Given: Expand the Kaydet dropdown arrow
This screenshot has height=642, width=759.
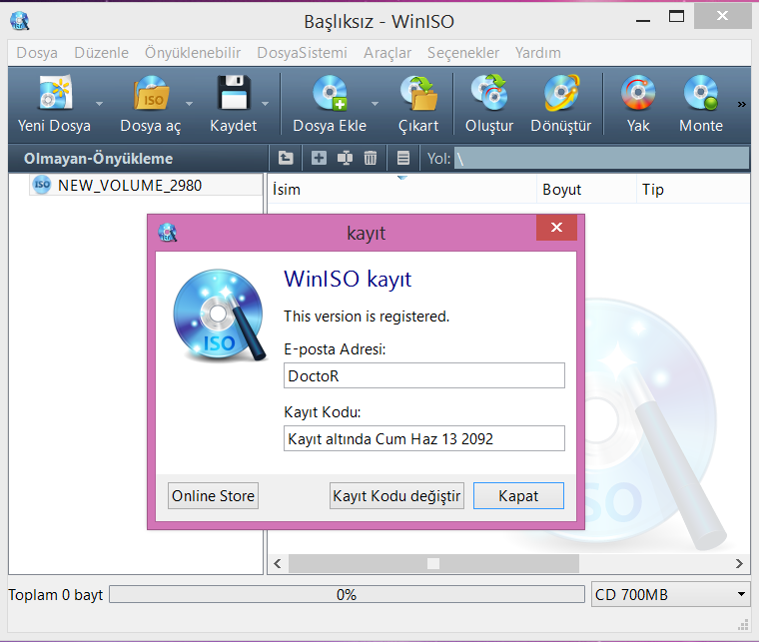Looking at the screenshot, I should tap(266, 104).
